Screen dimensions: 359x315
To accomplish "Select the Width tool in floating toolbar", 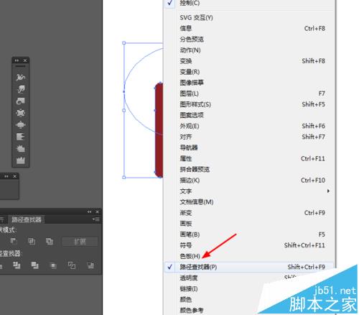I will [x=21, y=77].
